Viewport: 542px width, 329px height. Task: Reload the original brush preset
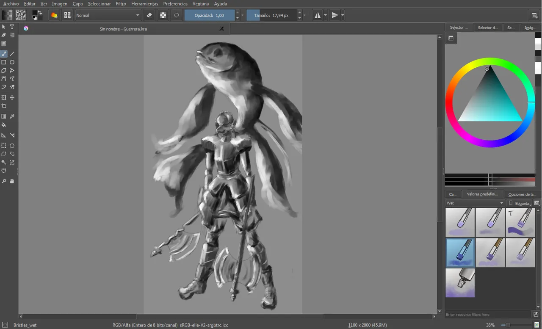click(177, 15)
